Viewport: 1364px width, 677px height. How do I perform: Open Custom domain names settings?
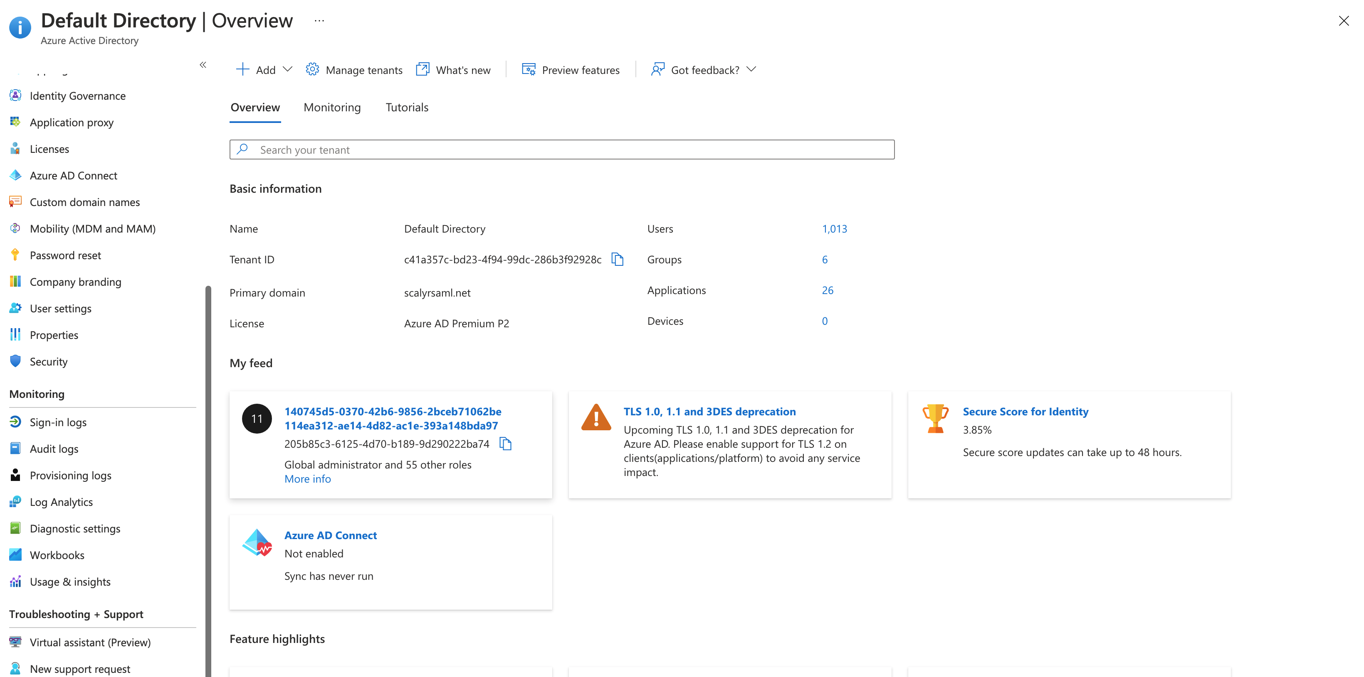84,201
